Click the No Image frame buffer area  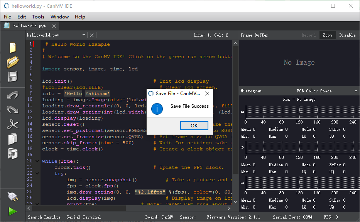tap(299, 62)
